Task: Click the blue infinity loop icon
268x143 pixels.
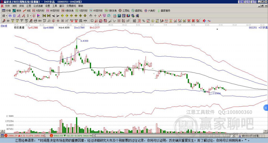Action: pyautogui.click(x=209, y=21)
